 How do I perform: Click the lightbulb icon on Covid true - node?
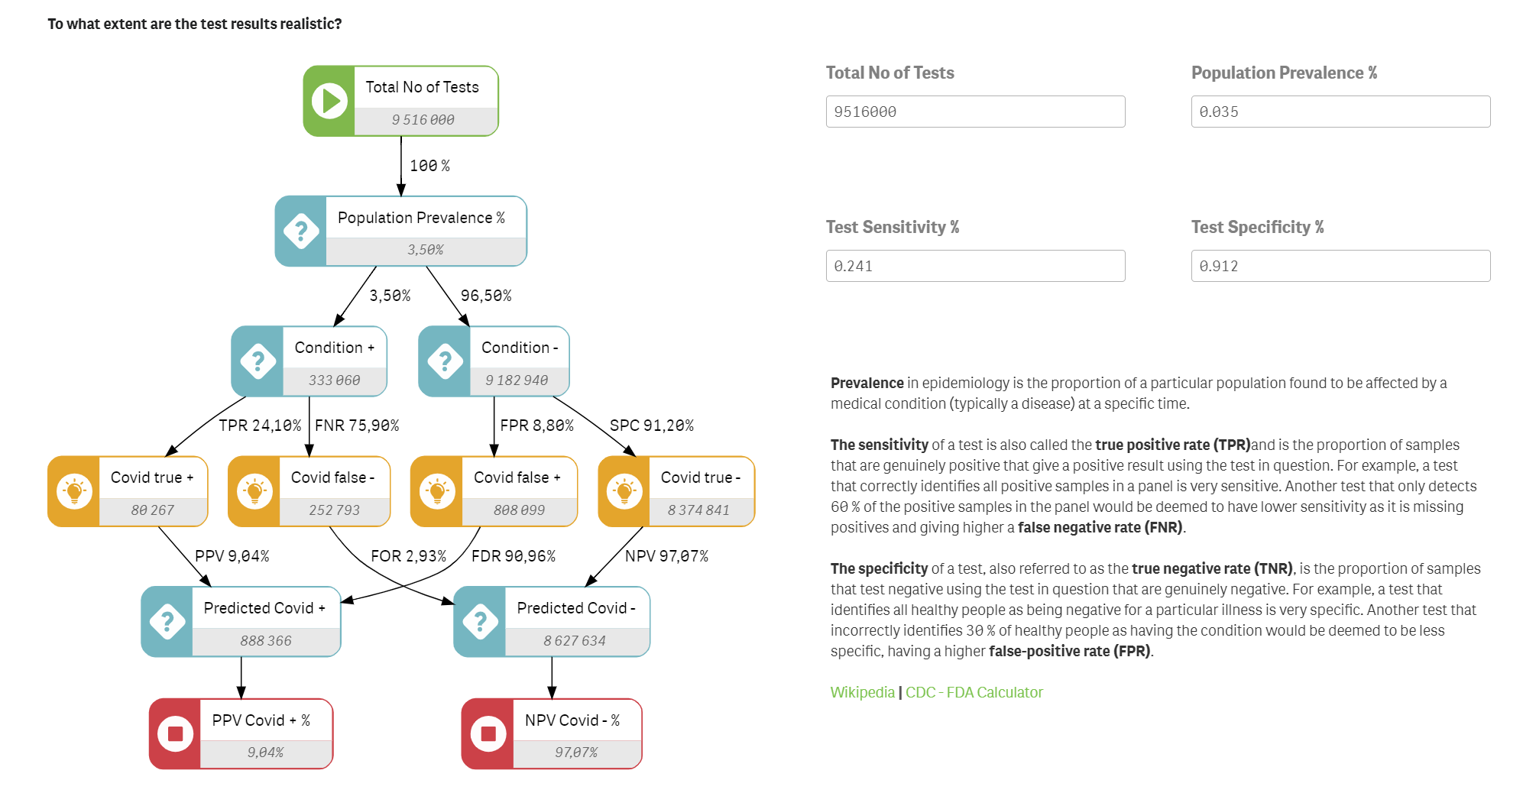click(624, 491)
